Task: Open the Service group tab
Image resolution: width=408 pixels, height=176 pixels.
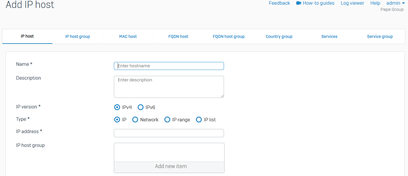Action: tap(380, 36)
